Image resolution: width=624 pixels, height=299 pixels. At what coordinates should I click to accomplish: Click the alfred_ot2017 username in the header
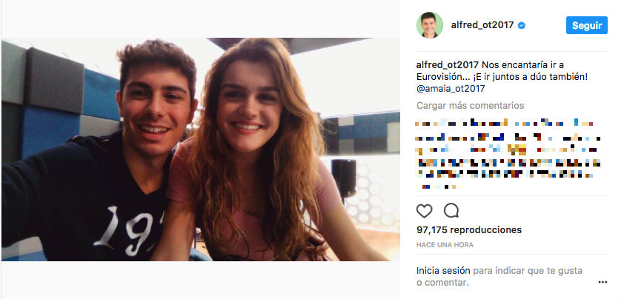point(482,25)
